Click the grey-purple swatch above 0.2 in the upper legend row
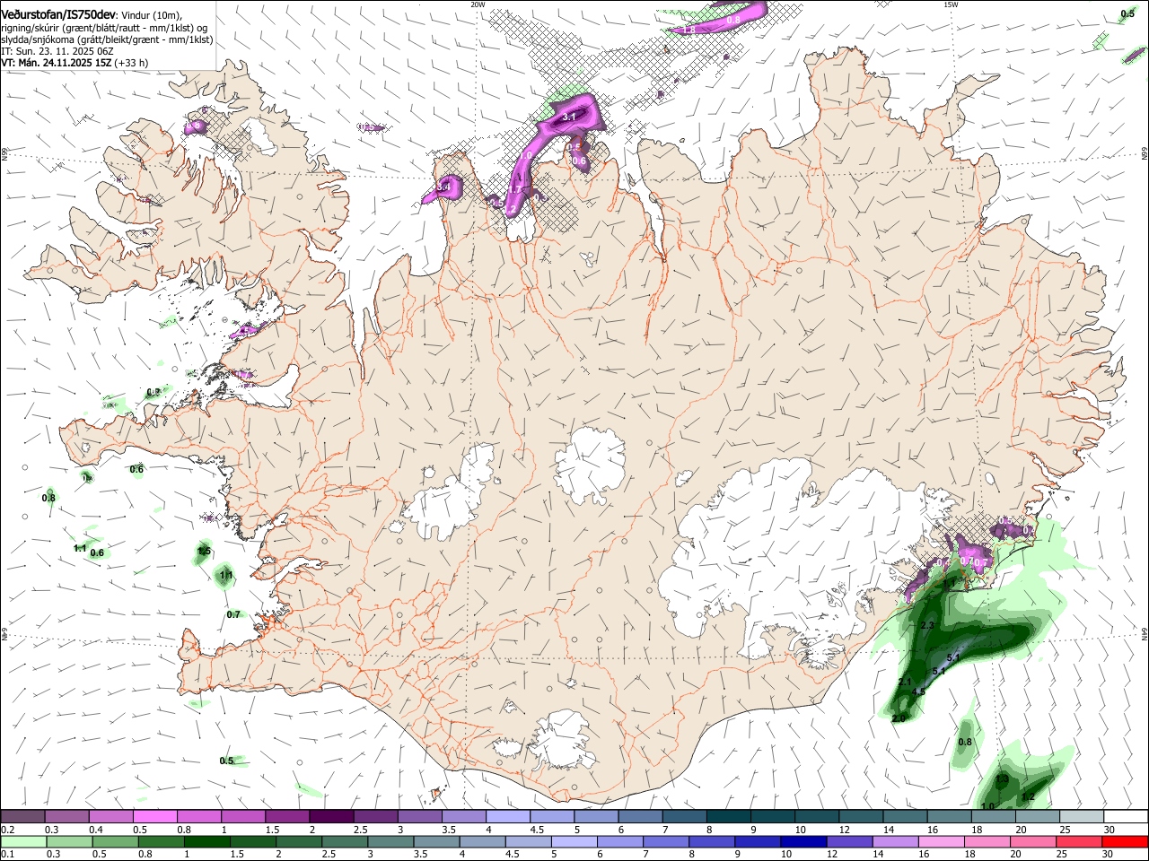 (x=22, y=816)
